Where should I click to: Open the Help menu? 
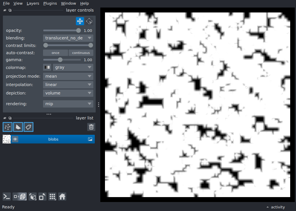tap(84, 3)
